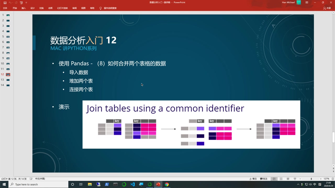Select slide 1 thumbnail
The image size is (335, 188).
coord(8,15)
